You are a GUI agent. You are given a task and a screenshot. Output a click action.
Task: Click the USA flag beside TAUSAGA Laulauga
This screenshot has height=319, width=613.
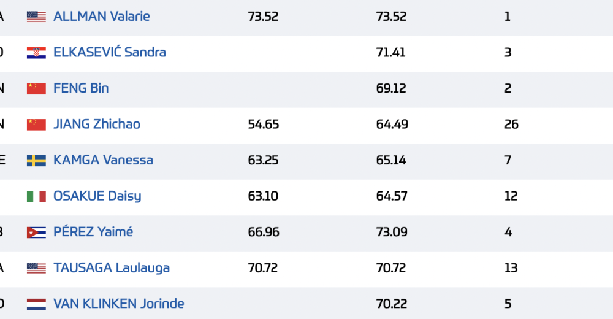36,268
